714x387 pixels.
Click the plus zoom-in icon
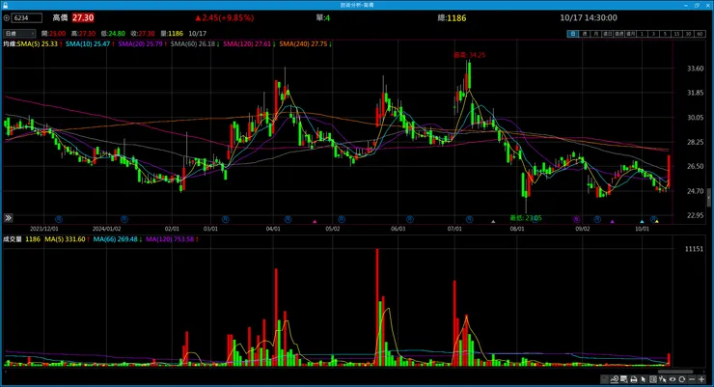[x=701, y=379]
